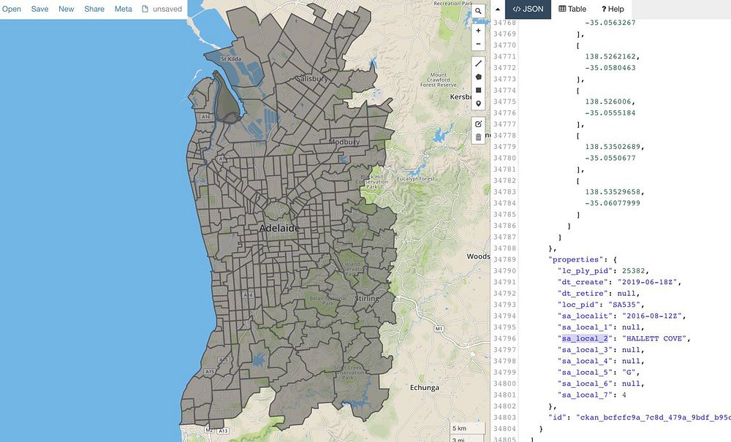Click coordinate 138.53502689 in the editor
This screenshot has height=442, width=731.
click(x=613, y=147)
